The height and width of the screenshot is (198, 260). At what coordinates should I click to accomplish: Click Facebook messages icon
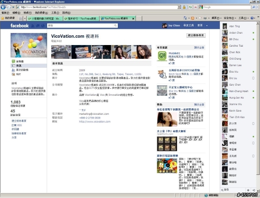tap(38, 26)
